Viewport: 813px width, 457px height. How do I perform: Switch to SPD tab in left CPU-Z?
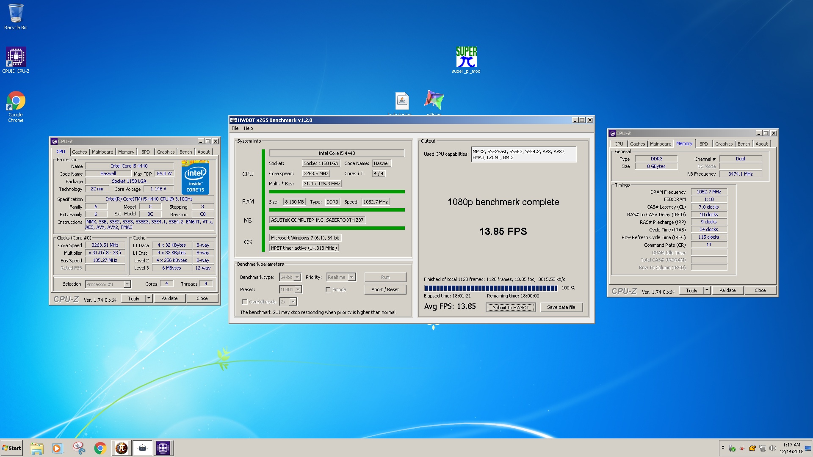(x=146, y=152)
